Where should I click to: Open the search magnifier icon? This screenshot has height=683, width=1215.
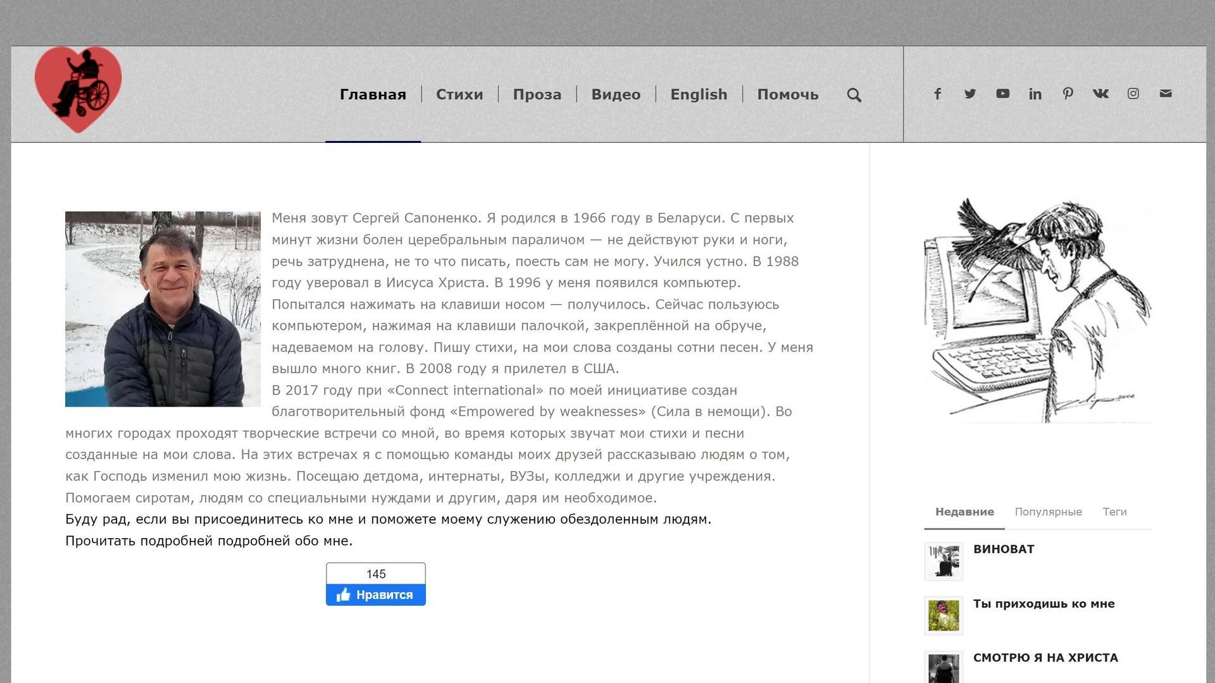(854, 95)
